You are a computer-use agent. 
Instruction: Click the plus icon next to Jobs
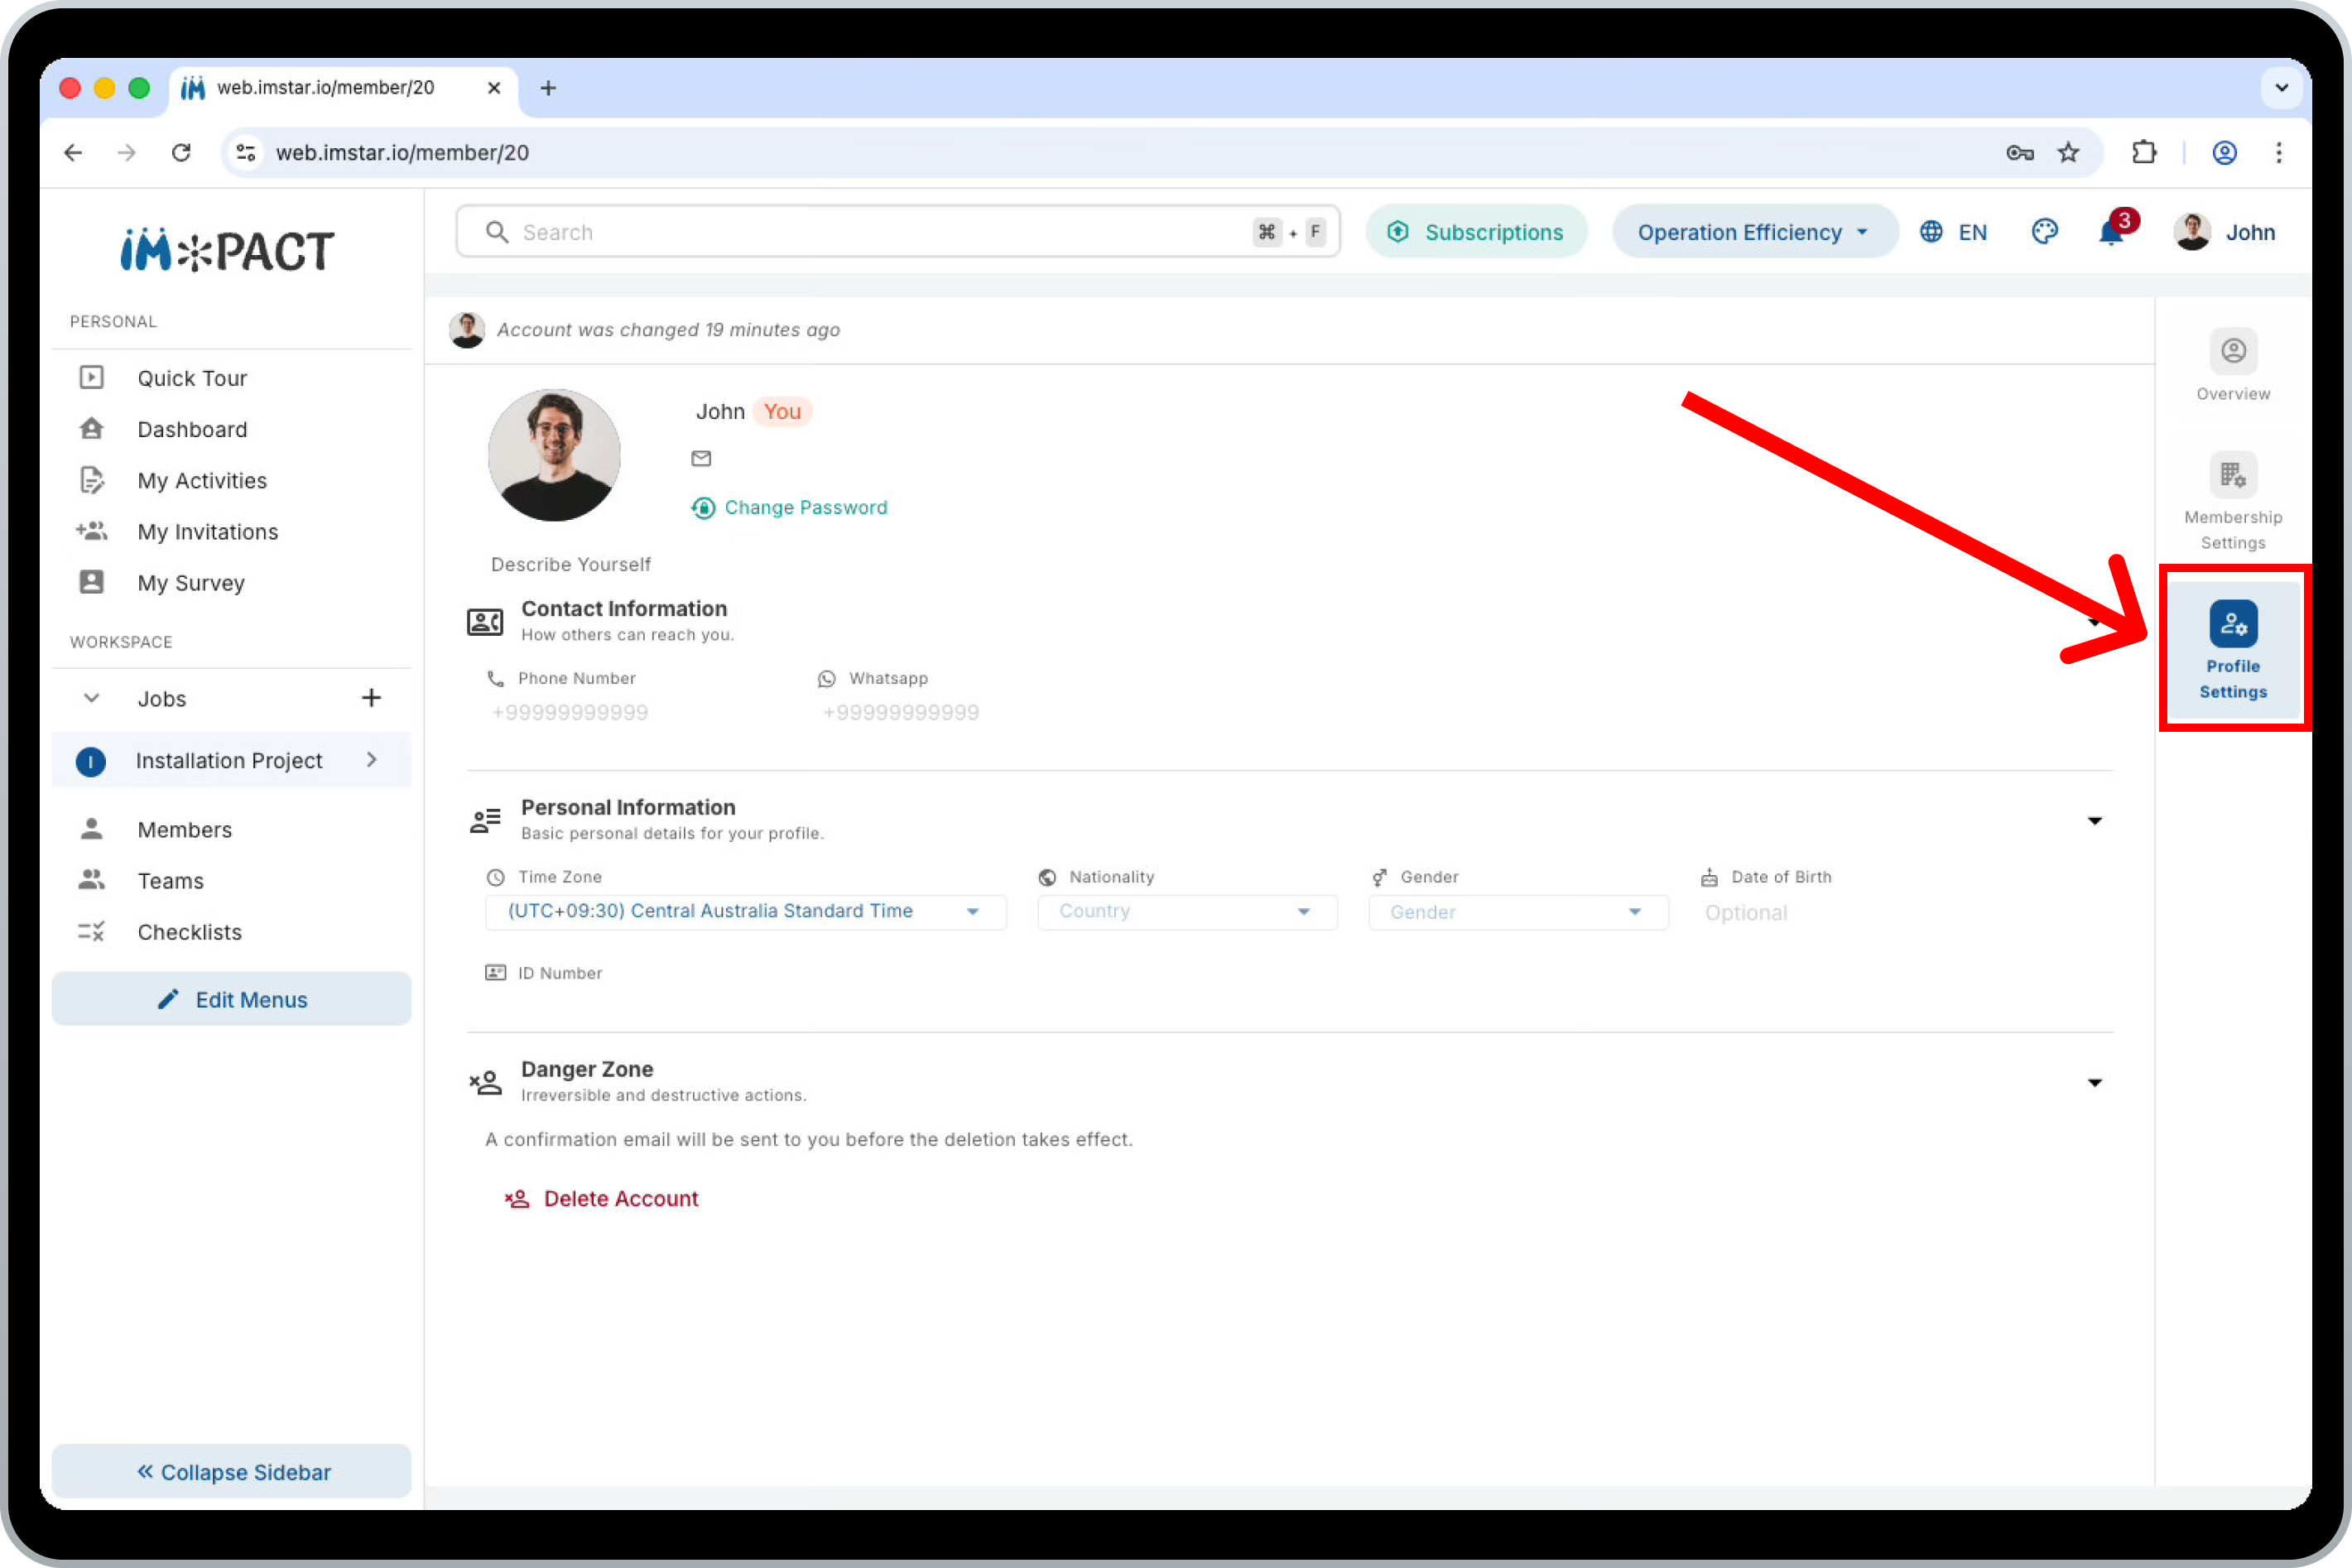point(371,698)
